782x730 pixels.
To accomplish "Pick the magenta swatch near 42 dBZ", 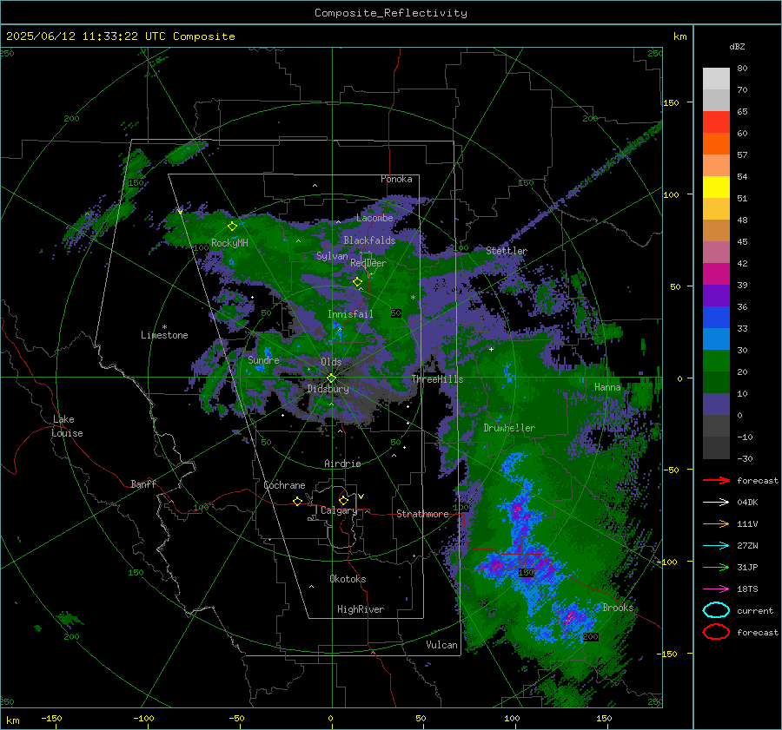I will (x=716, y=274).
